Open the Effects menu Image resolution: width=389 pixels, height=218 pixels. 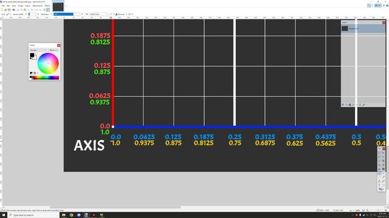click(x=47, y=5)
